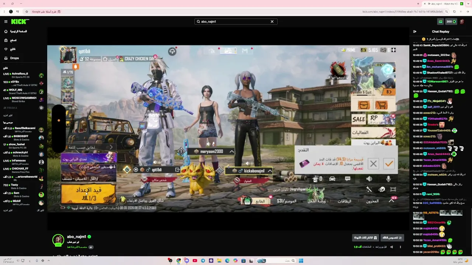Image resolution: width=472 pixels, height=265 pixels.
Task: Open the Windows Start menu
Action: (301, 261)
